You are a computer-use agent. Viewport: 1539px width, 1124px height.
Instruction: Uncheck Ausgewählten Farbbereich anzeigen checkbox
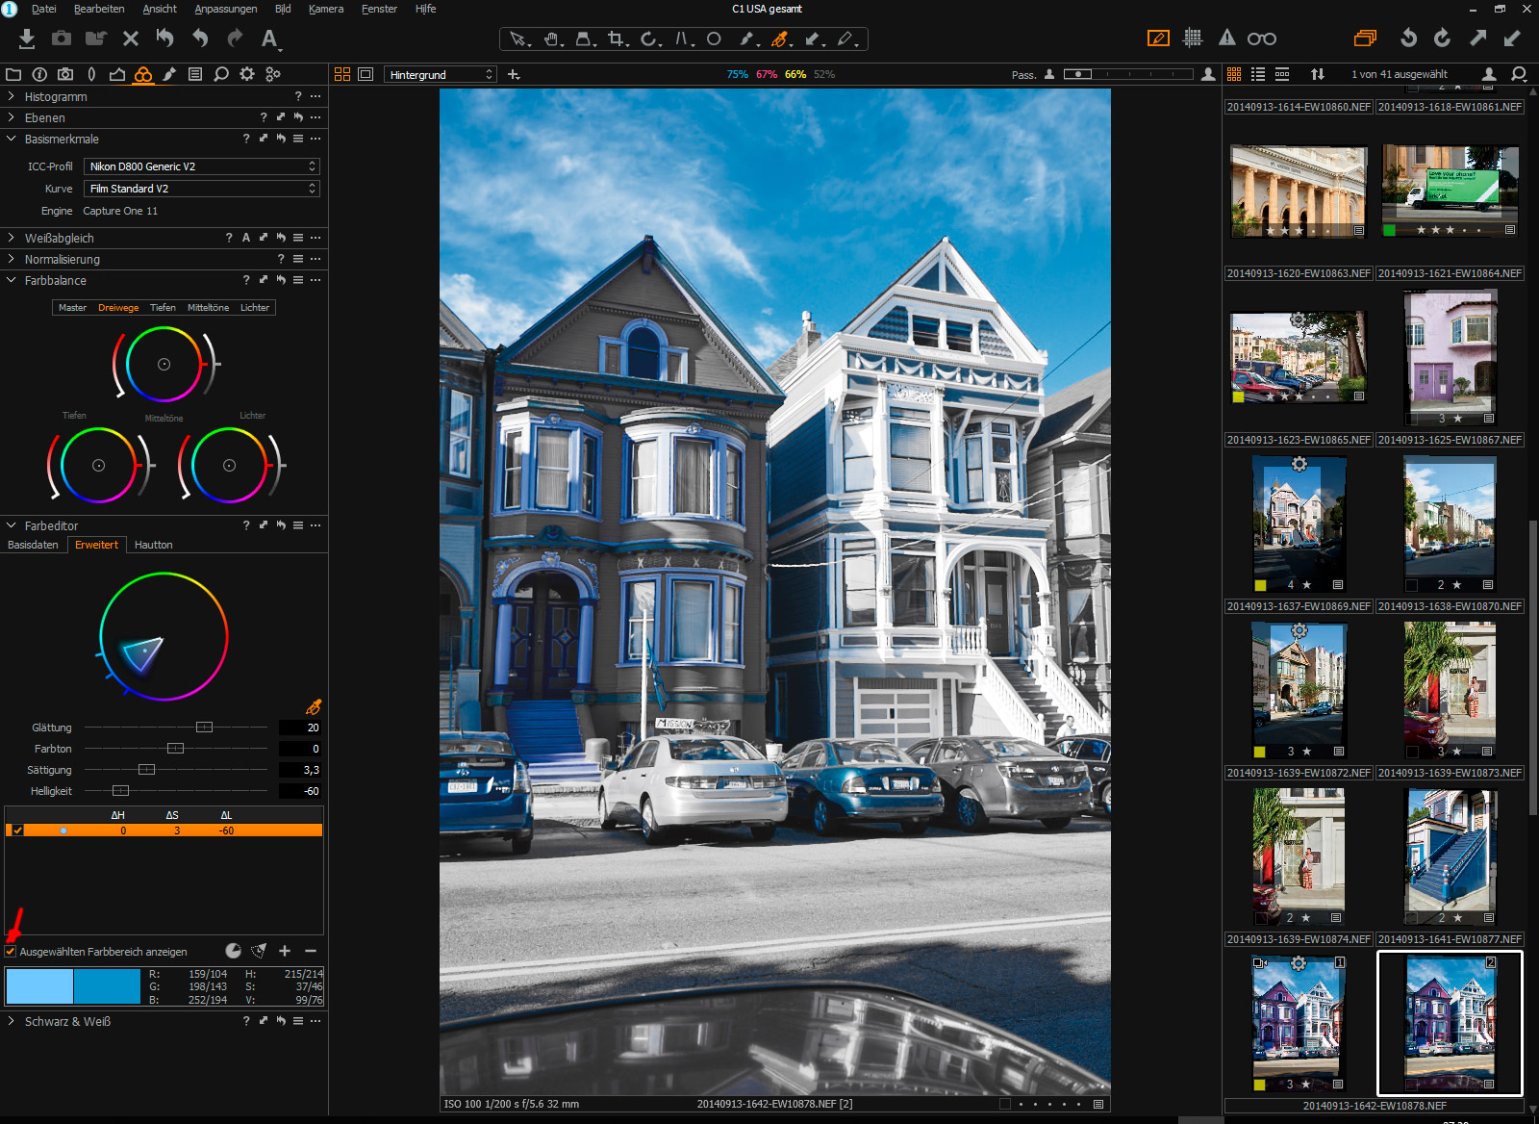(x=11, y=952)
